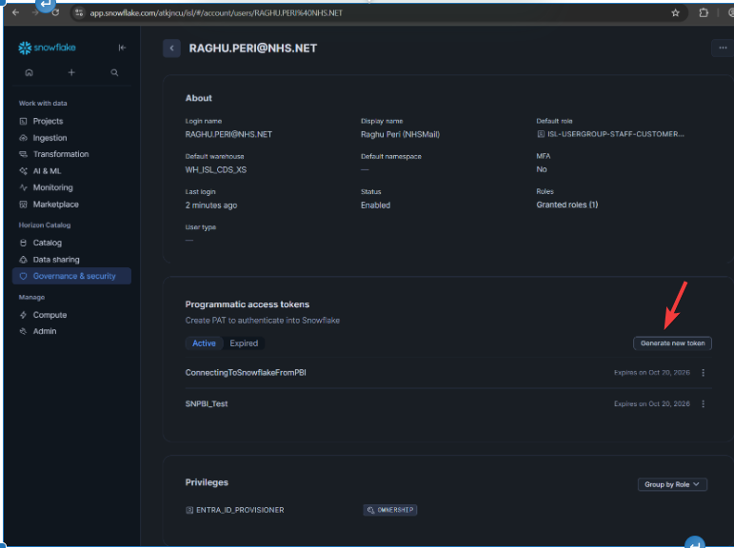Screen dimensions: 734x548
Task: Open the search magnifier icon
Action: (114, 72)
